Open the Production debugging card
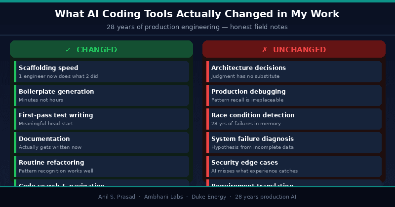The height and width of the screenshot is (207, 395). 294,95
